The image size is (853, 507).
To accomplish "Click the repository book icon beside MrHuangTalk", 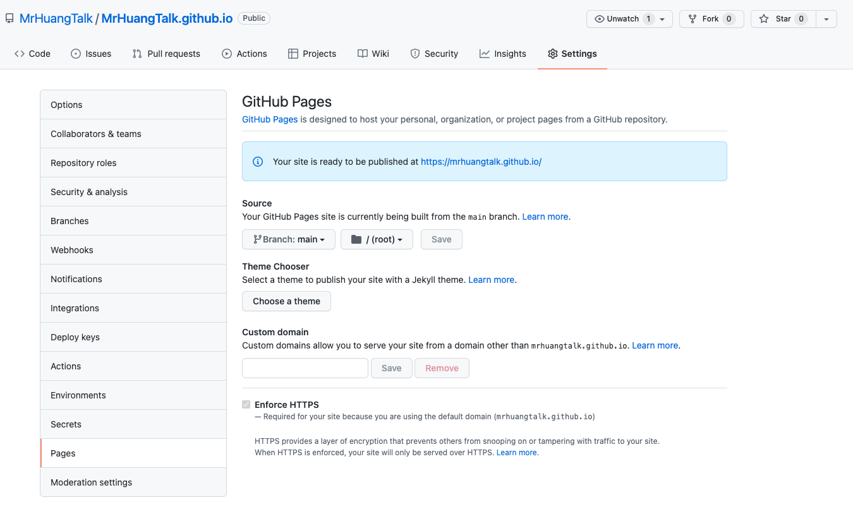I will click(x=9, y=18).
